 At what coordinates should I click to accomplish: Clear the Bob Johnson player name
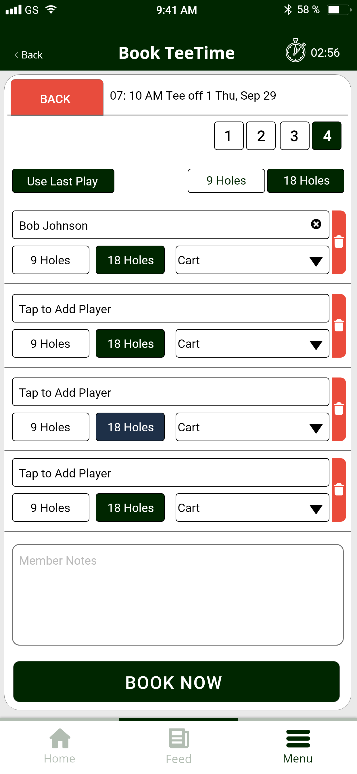coord(316,224)
